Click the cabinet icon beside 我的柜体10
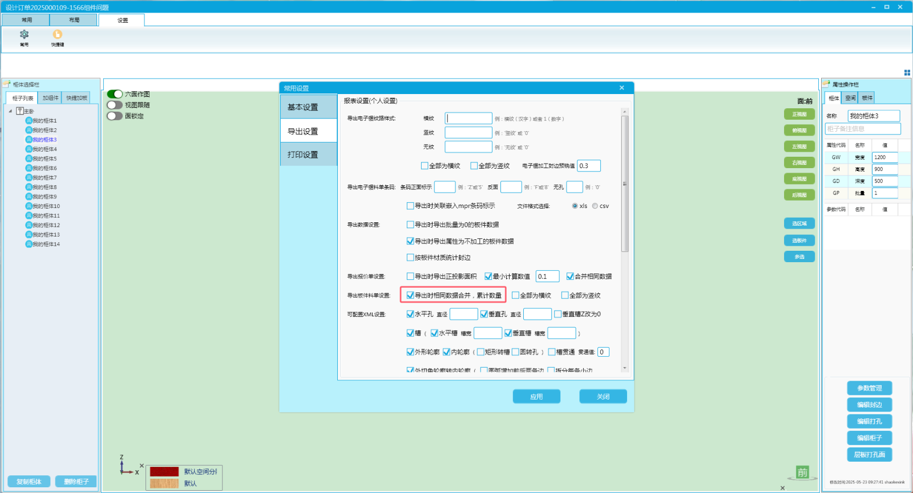 (x=29, y=206)
